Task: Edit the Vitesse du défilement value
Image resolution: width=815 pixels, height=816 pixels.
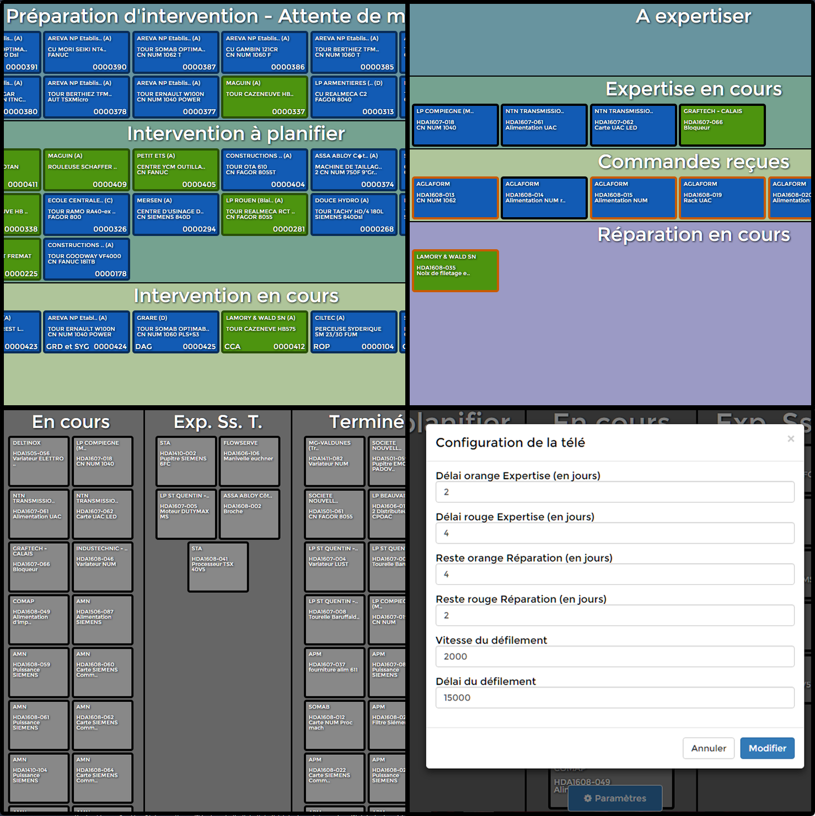Action: coord(614,657)
